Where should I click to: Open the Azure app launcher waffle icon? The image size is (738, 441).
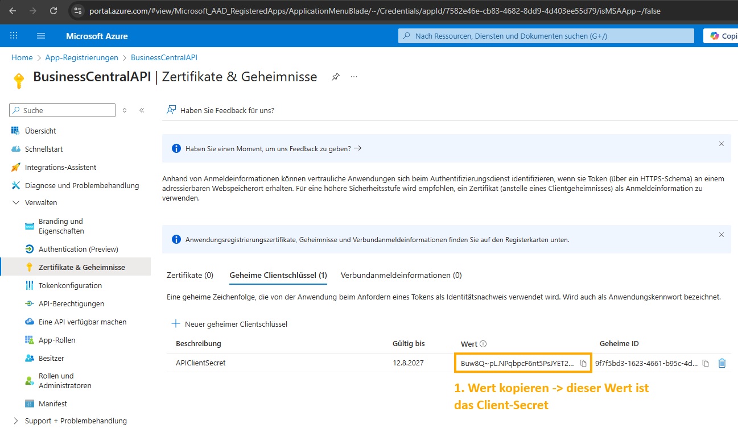[14, 36]
